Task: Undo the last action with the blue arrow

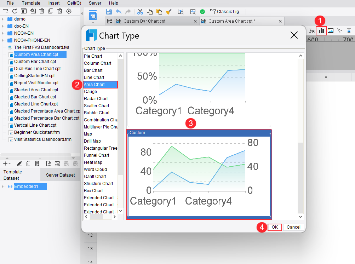Action: click(119, 12)
